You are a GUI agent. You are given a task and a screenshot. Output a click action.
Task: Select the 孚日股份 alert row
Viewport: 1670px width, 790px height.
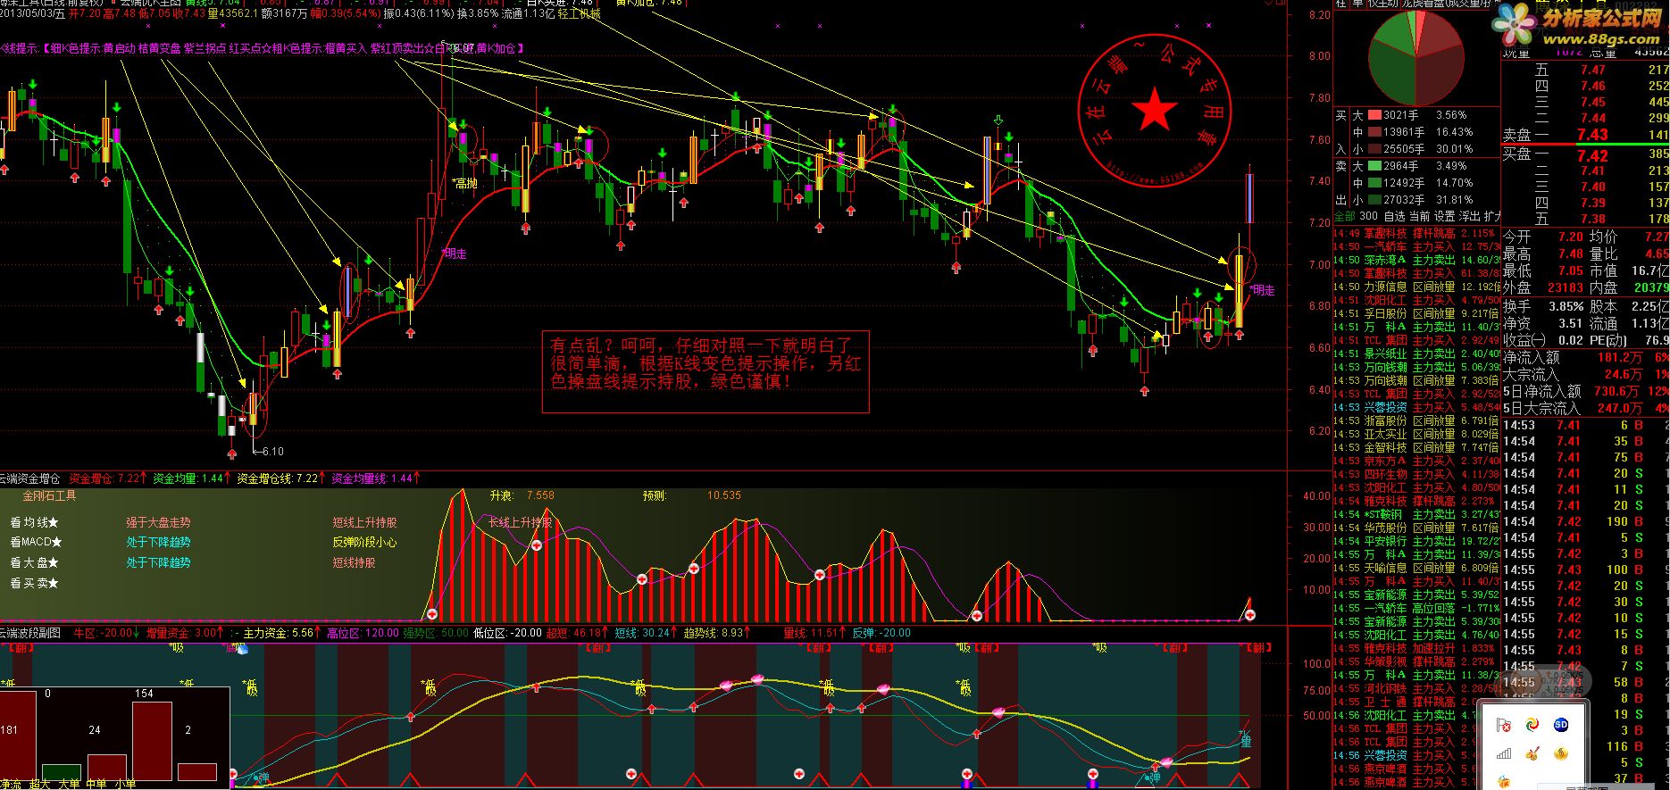tap(1417, 313)
